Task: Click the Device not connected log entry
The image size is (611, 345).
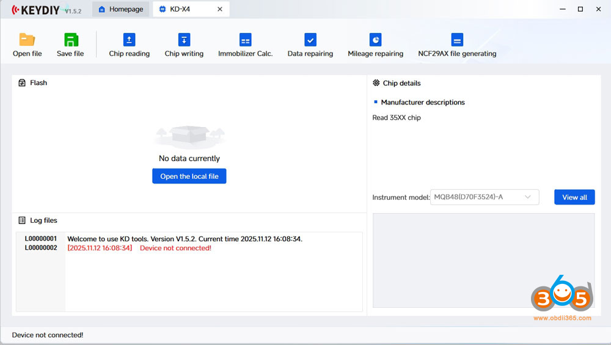Action: [175, 248]
